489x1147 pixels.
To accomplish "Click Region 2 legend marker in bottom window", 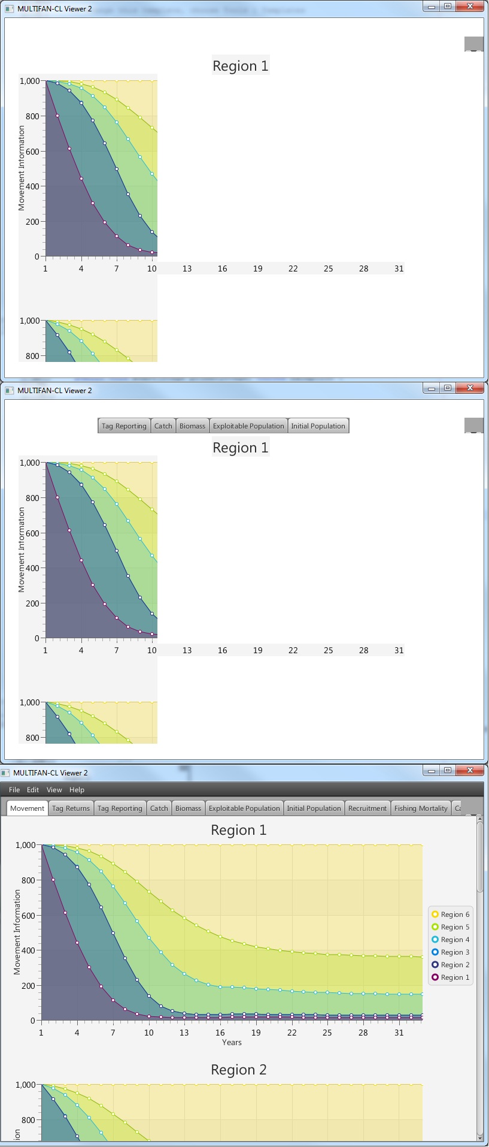I will [435, 964].
